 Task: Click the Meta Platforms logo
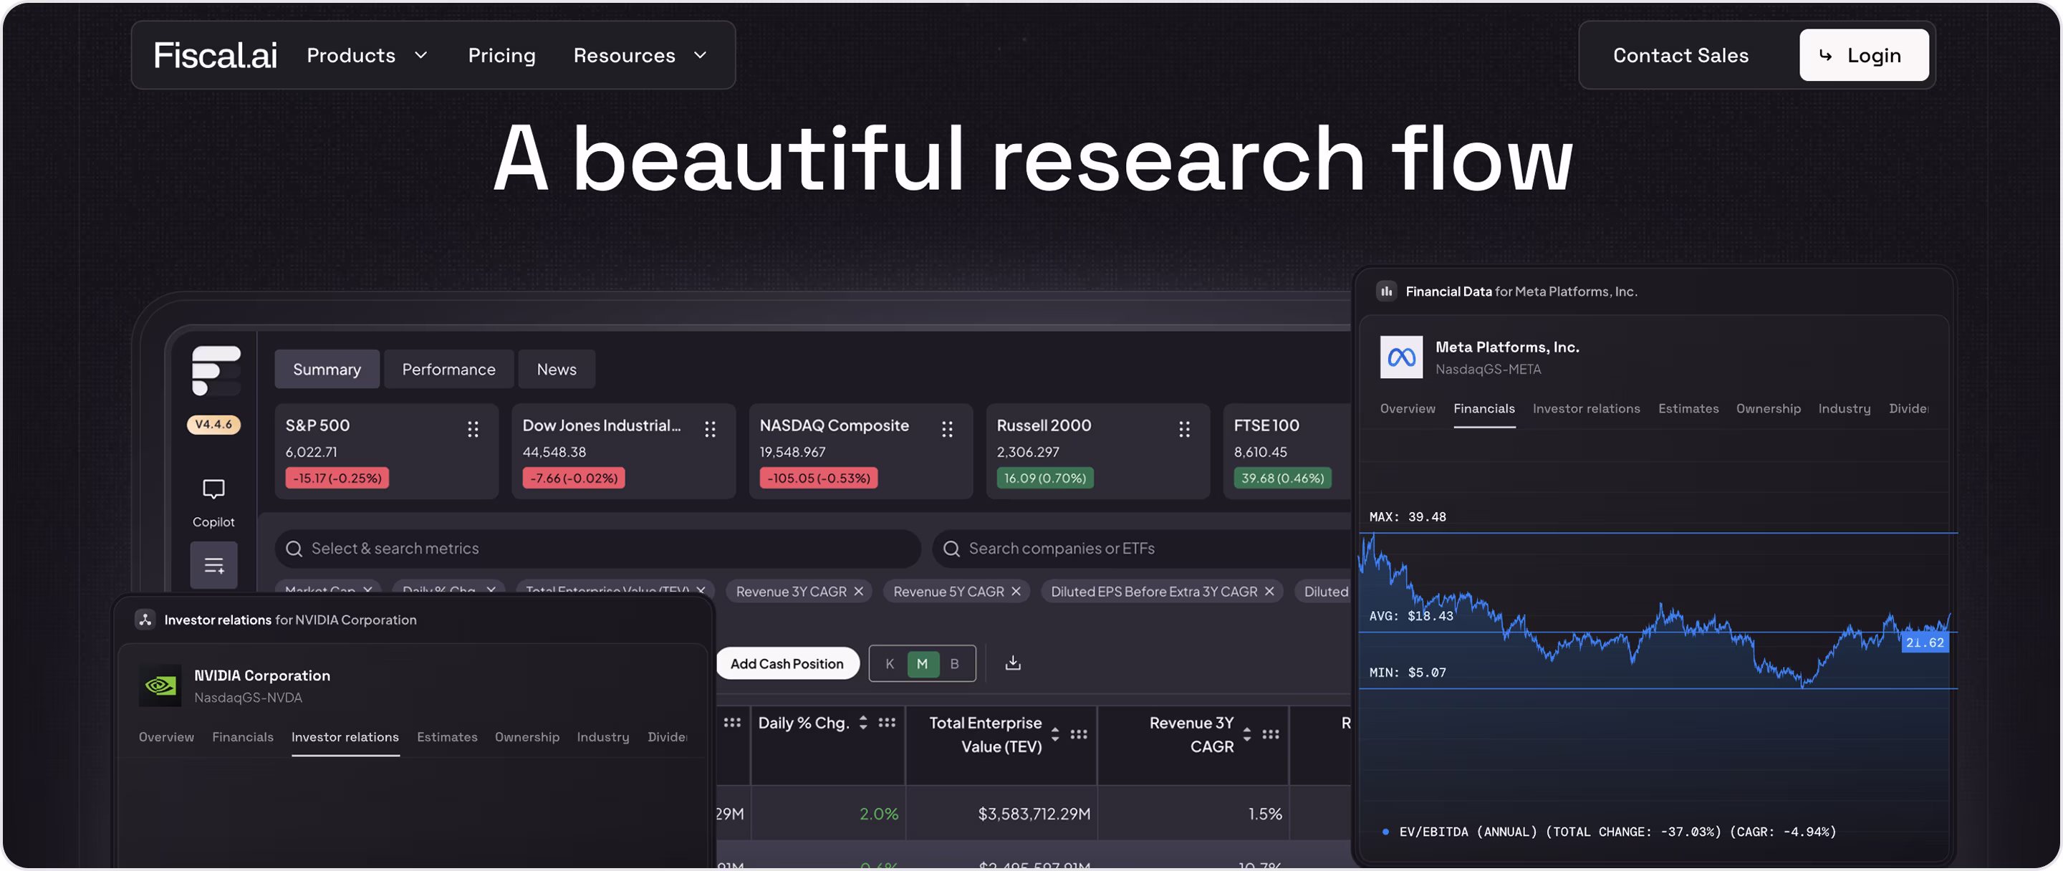[1402, 357]
